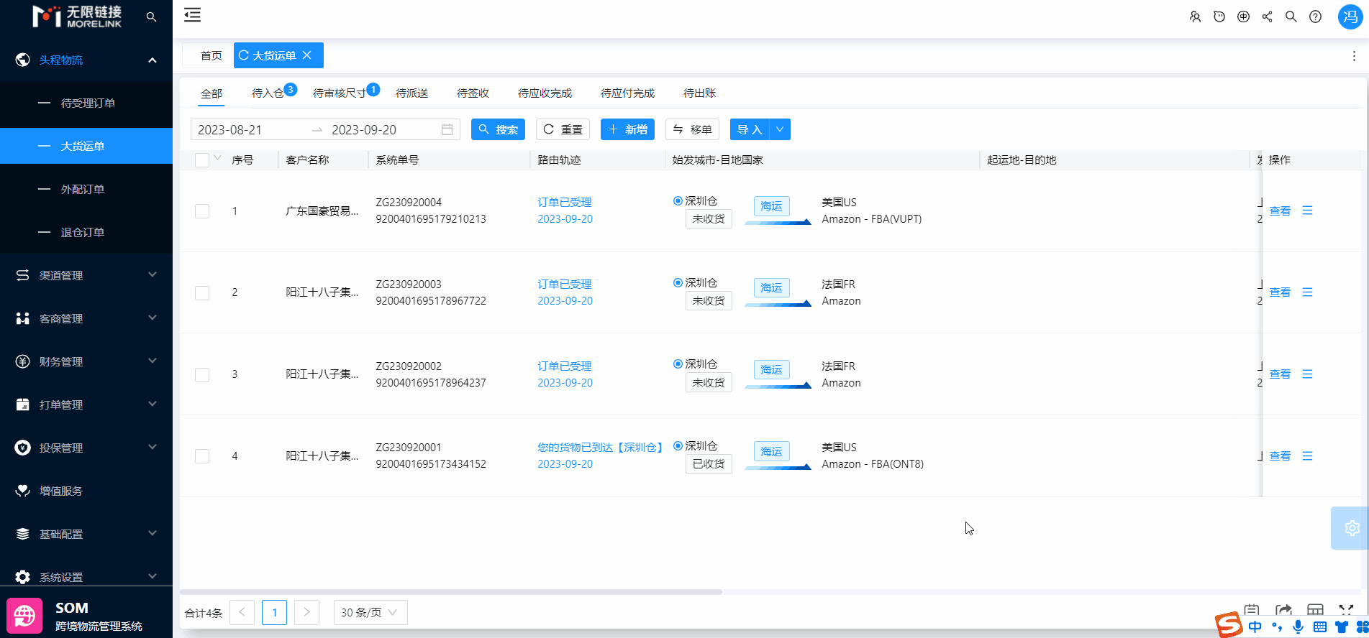
Task: Open the 首页 page tab
Action: 211,55
